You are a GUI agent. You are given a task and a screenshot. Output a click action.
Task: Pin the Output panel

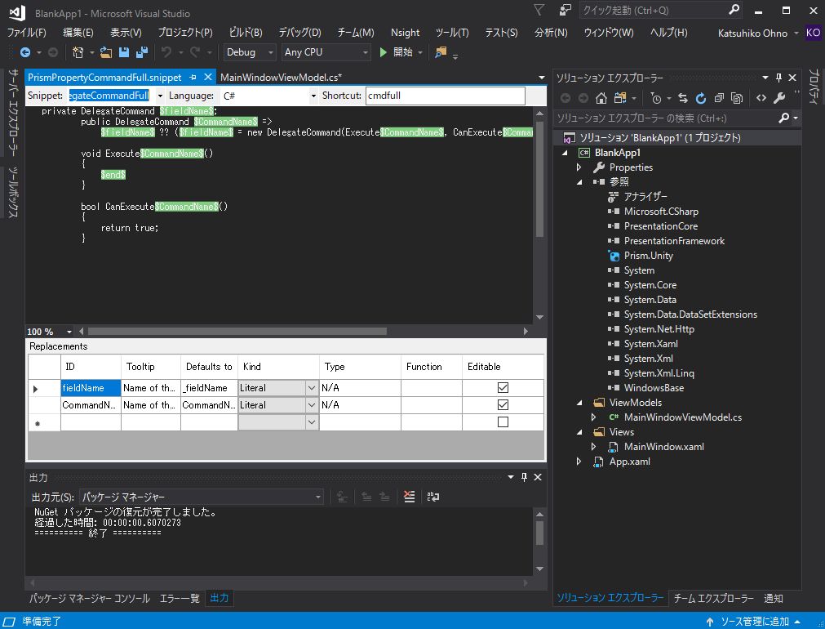coord(524,477)
